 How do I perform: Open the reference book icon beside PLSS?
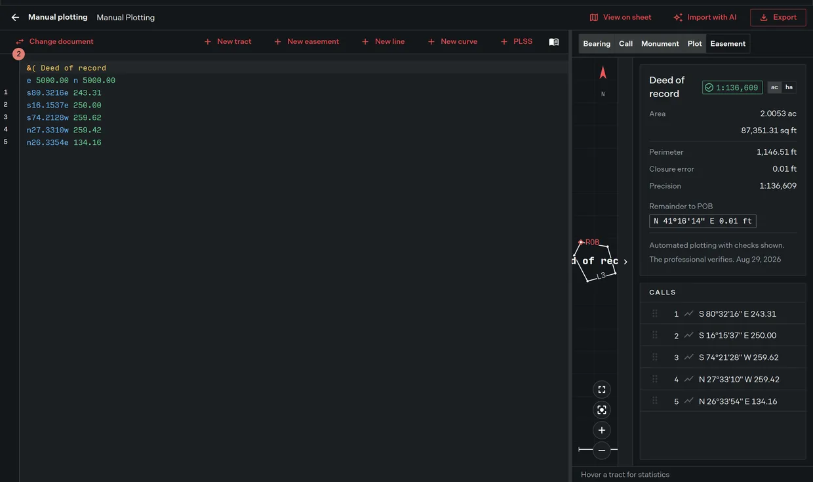pos(554,42)
